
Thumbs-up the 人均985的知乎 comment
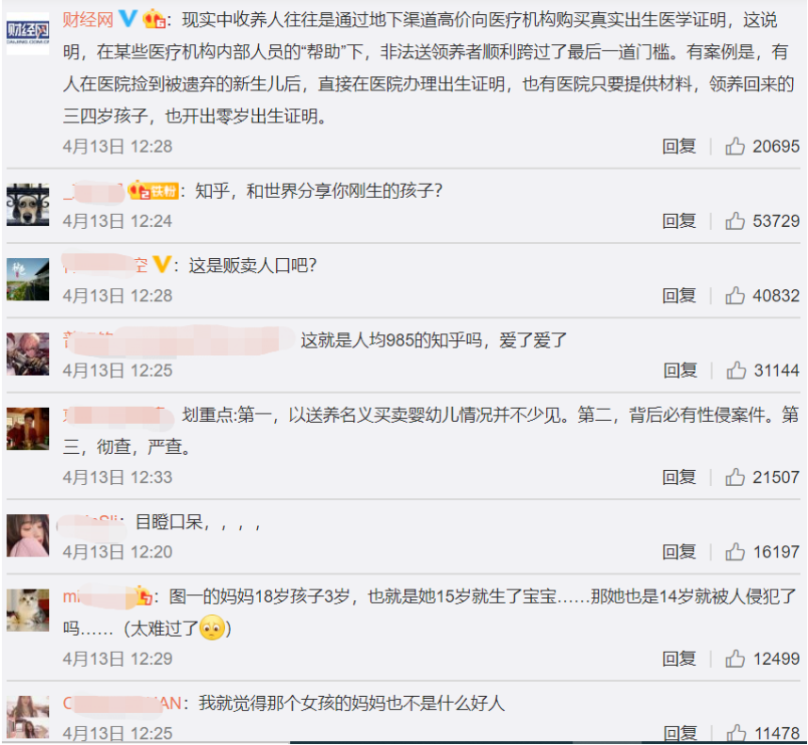(x=735, y=370)
